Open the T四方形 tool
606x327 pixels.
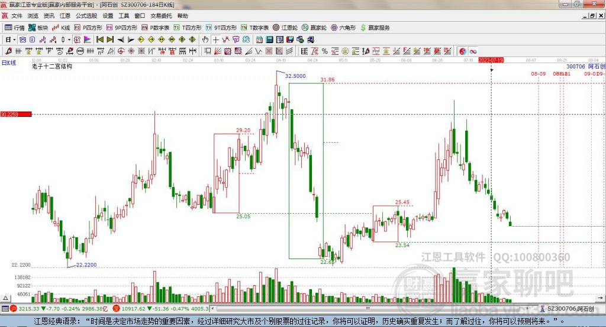coord(188,28)
